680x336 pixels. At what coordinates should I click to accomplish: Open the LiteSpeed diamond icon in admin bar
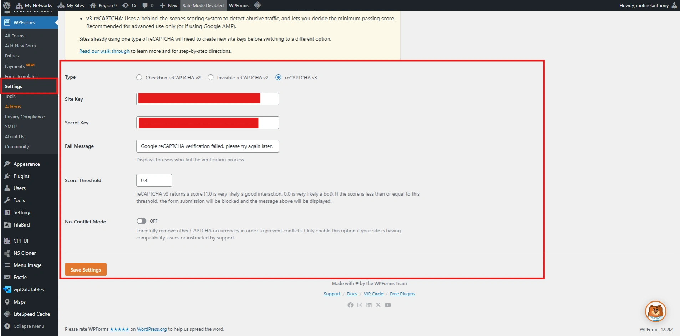click(x=258, y=5)
